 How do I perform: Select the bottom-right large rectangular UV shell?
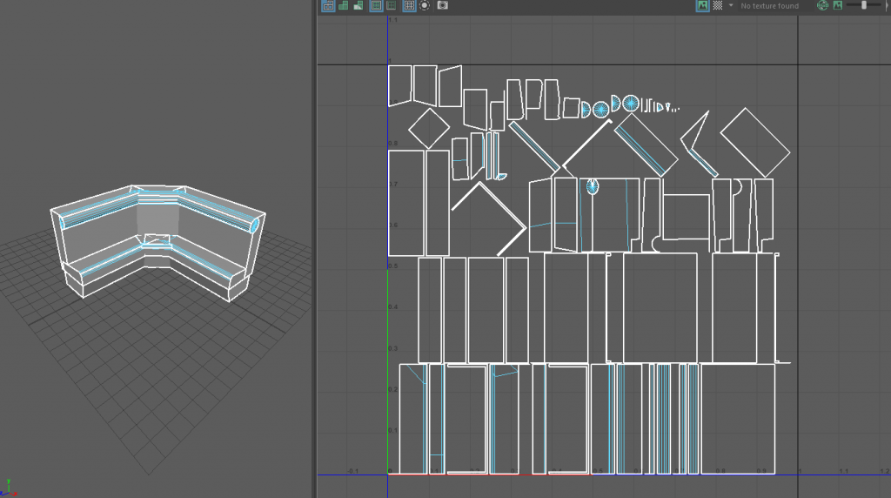point(737,418)
